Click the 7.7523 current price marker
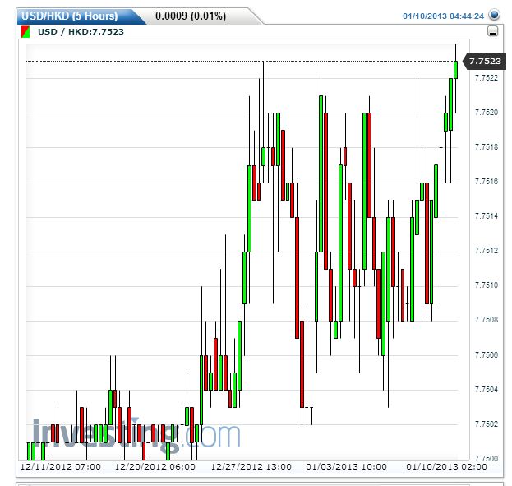 tap(485, 61)
